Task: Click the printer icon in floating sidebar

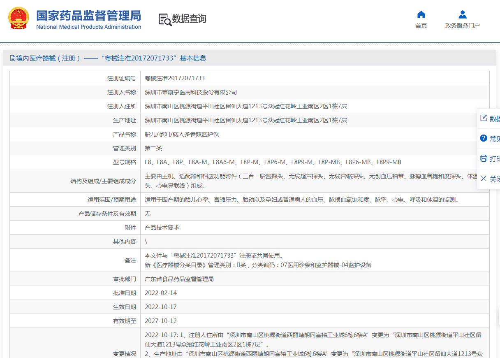Action: (x=484, y=158)
